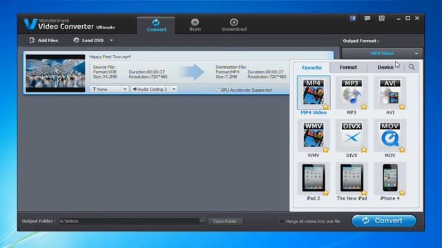Switch to the Convert tab

tap(156, 25)
